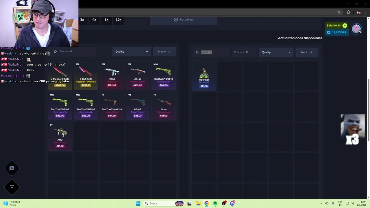Open Google Chrome from the taskbar

pyautogui.click(x=206, y=203)
